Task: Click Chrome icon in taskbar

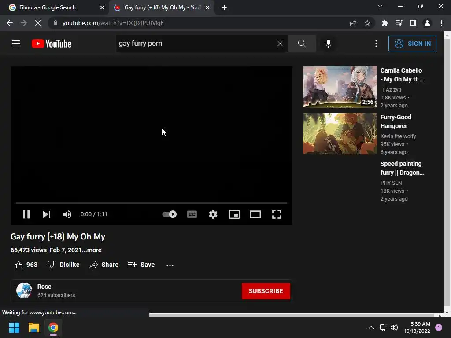Action: [53, 327]
